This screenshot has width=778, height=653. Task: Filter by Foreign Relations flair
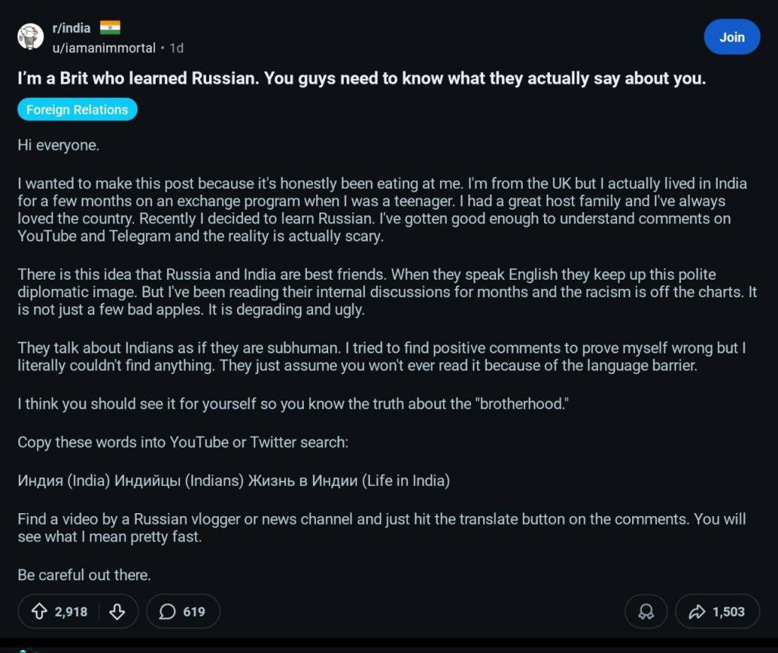(x=77, y=109)
